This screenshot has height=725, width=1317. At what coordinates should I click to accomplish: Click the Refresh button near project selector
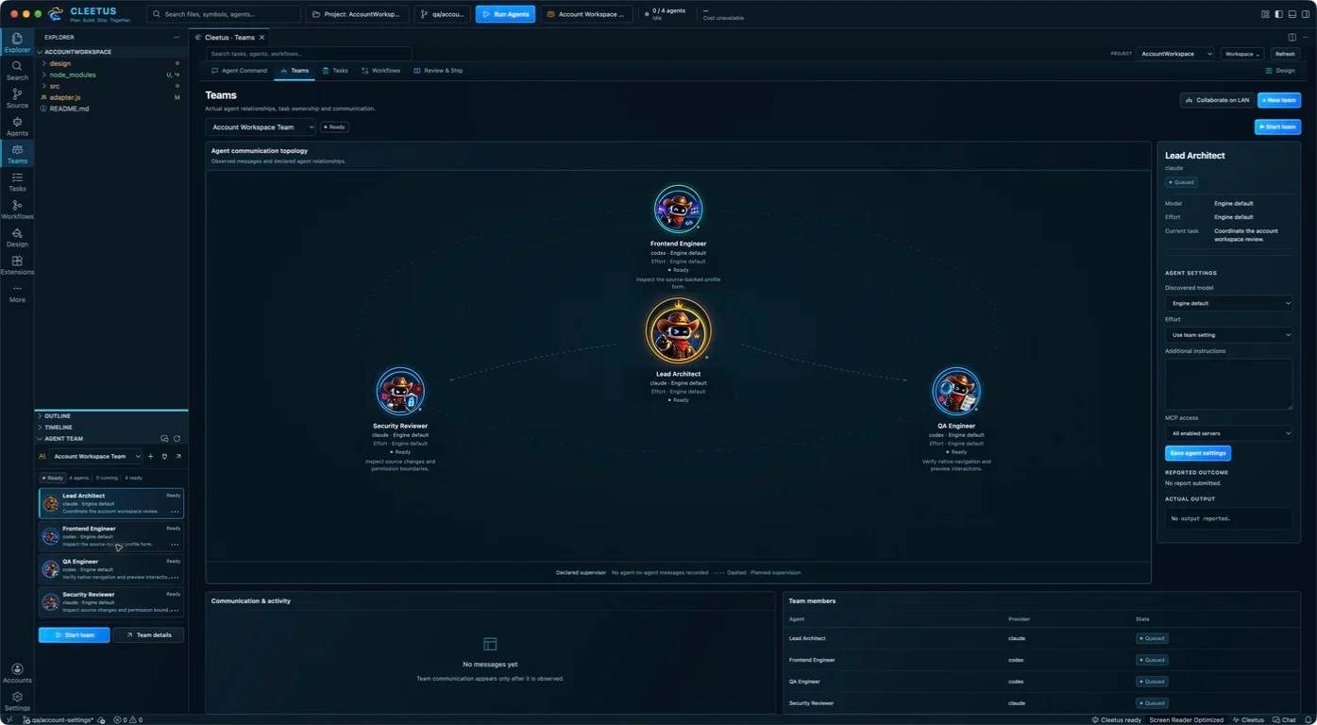[x=1285, y=54]
